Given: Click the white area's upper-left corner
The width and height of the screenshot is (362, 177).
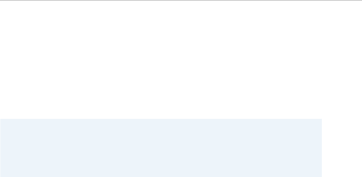Looking at the screenshot, I should click(x=1, y=1).
